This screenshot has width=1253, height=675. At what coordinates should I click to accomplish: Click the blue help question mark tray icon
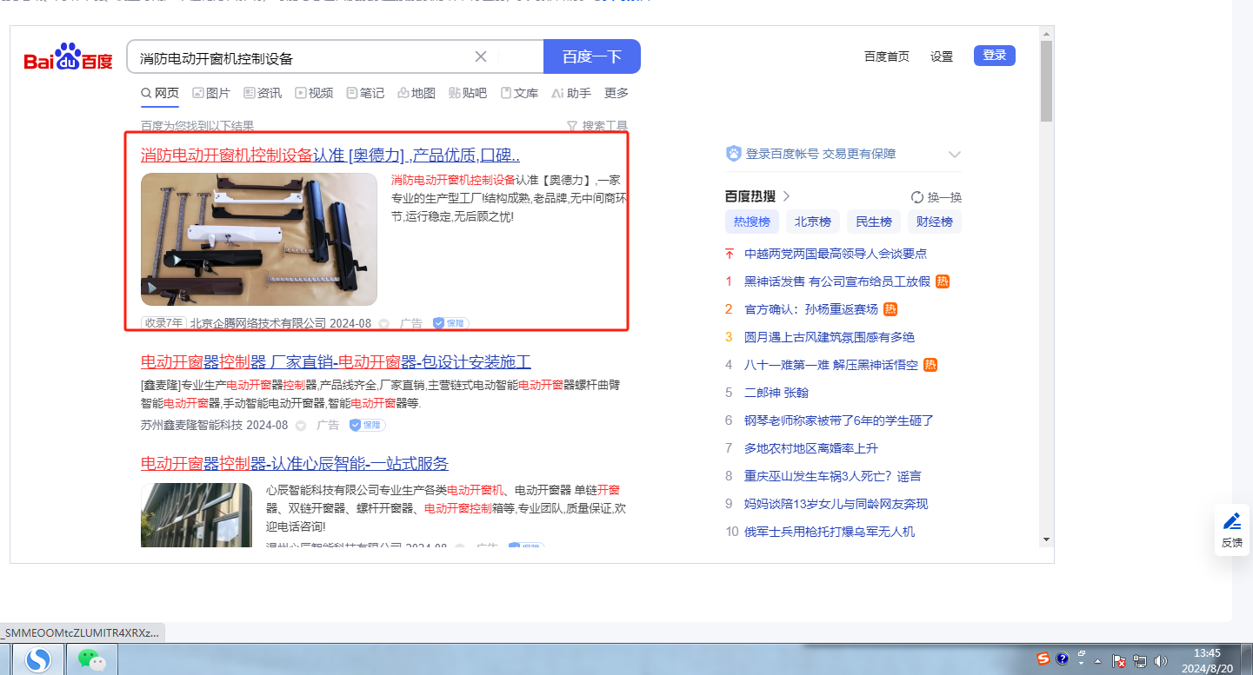(1062, 659)
